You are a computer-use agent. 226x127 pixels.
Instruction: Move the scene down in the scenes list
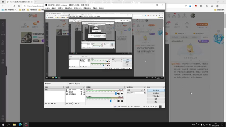55,104
